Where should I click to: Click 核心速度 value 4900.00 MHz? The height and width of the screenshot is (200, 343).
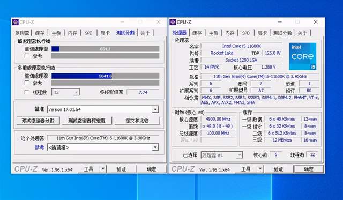(218, 119)
